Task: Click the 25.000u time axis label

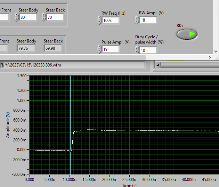Action: point(129,180)
